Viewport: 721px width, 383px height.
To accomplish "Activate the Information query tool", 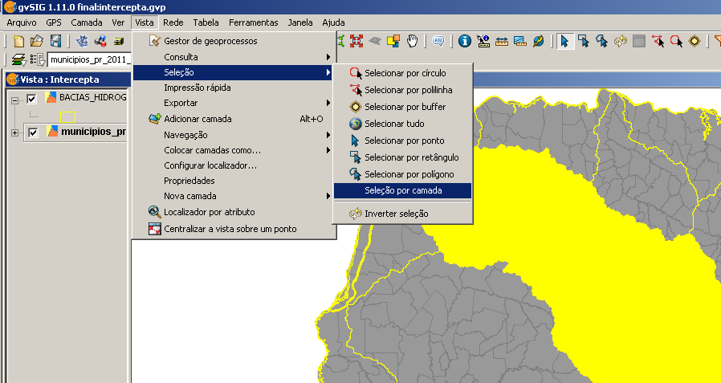I will 465,41.
